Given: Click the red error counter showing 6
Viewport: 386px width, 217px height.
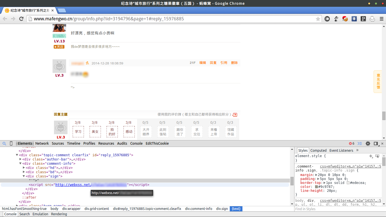Looking at the screenshot, I should click(352, 144).
